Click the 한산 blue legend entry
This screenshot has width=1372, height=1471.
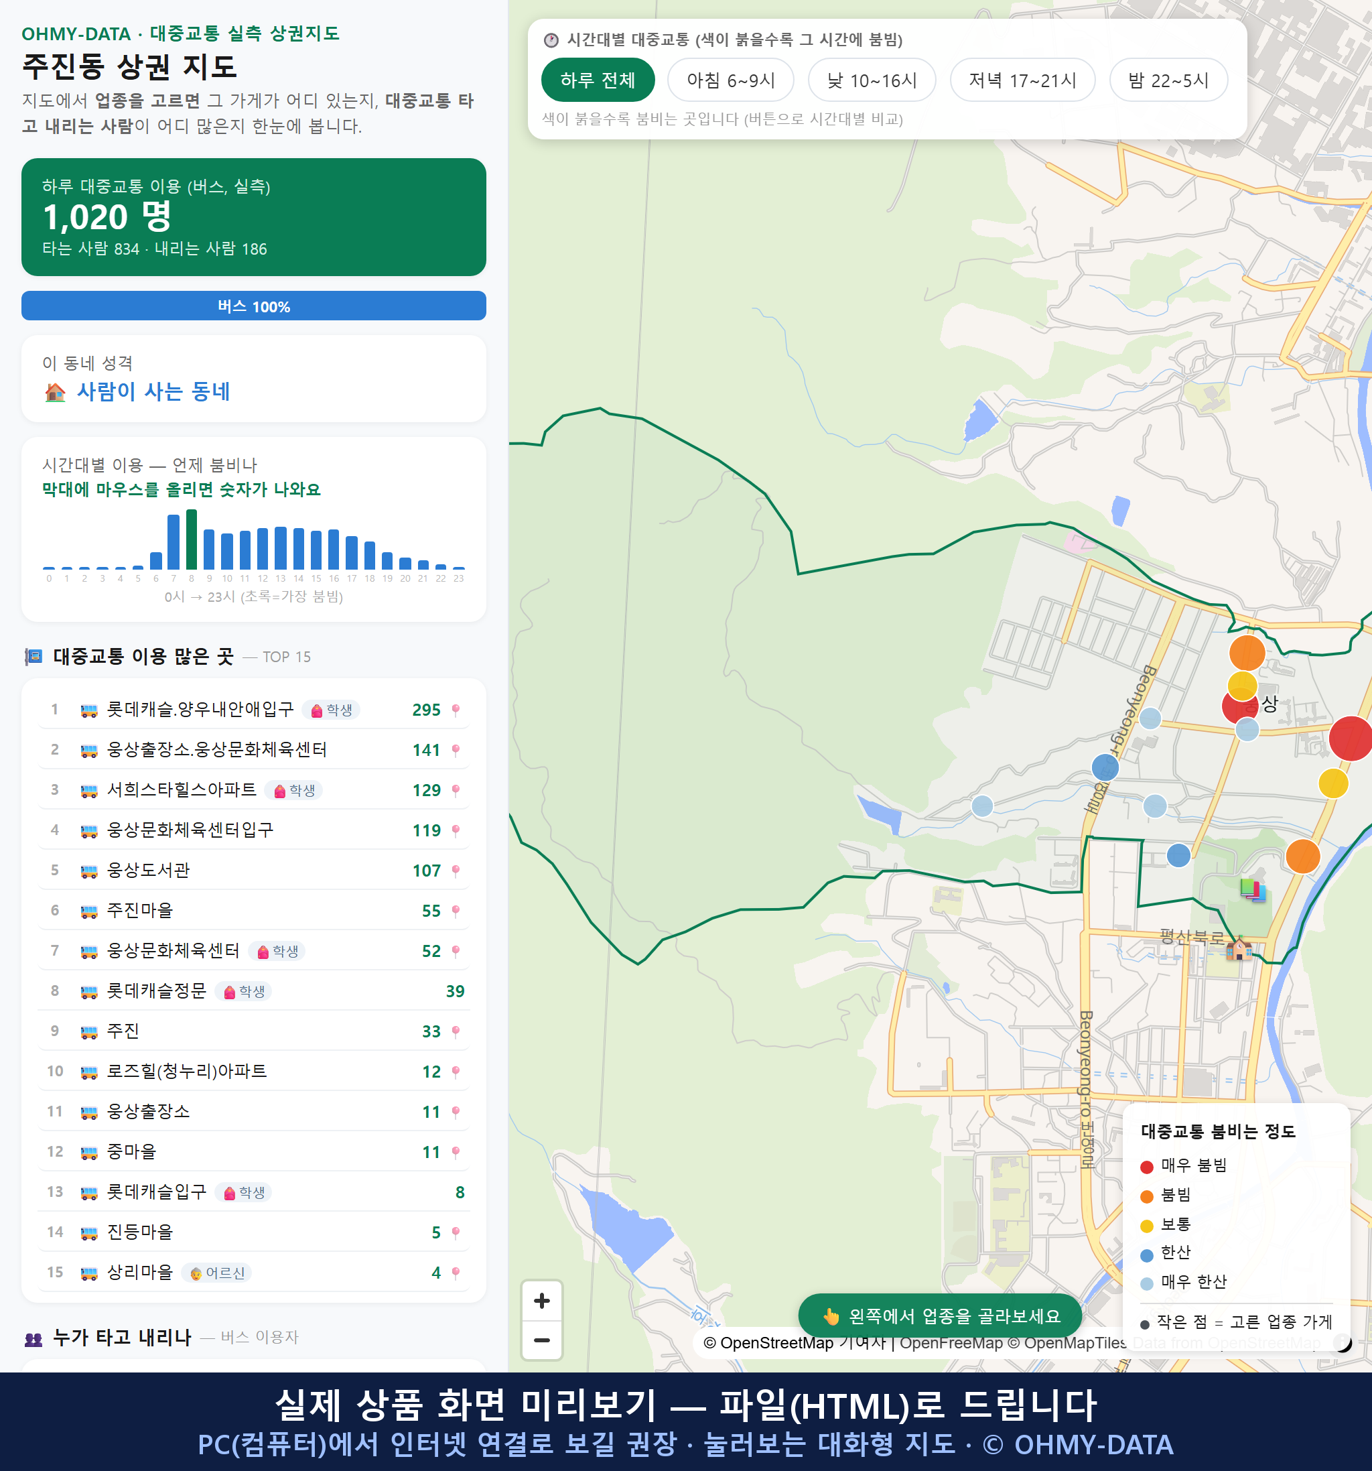click(x=1166, y=1253)
